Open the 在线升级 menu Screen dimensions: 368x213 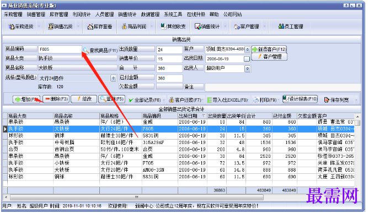click(196, 14)
